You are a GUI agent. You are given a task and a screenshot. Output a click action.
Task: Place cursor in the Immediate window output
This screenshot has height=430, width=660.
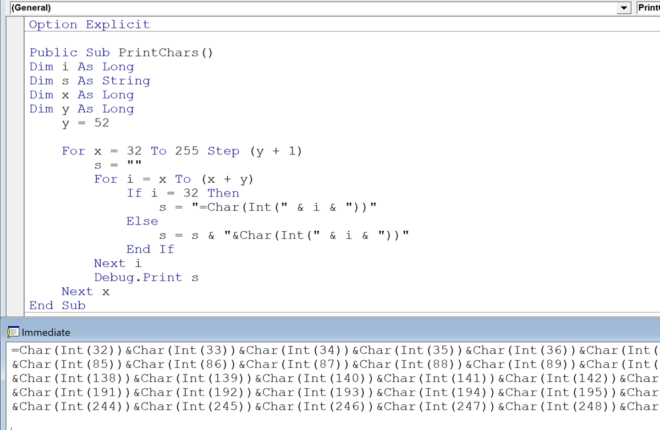[x=220, y=378]
